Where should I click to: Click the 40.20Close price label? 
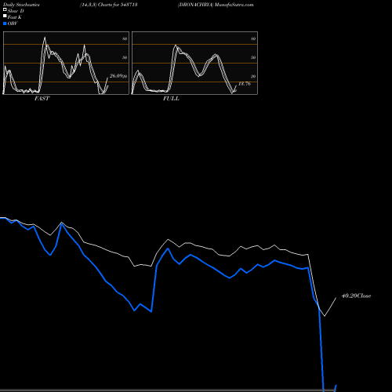(356, 296)
